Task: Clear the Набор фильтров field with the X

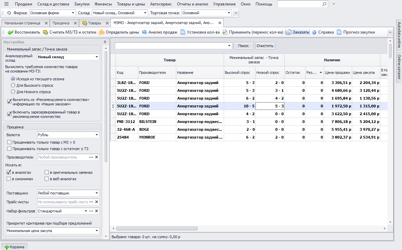Action: point(97,211)
